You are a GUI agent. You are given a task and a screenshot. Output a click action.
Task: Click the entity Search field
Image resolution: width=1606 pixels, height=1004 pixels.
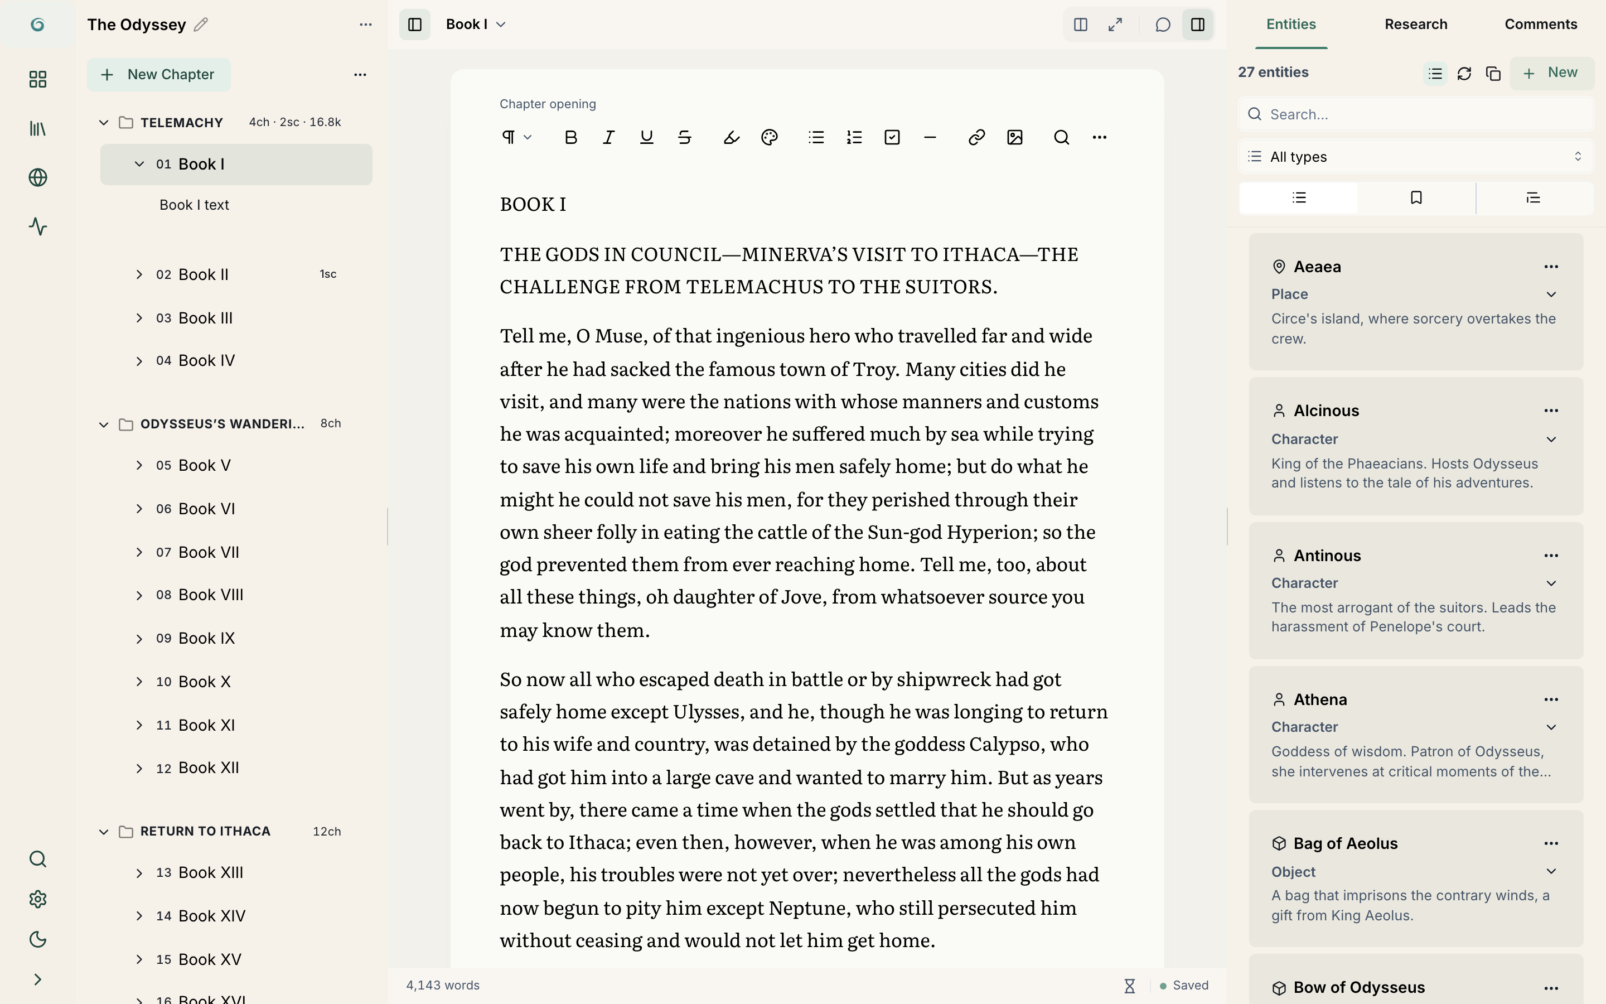tap(1415, 114)
